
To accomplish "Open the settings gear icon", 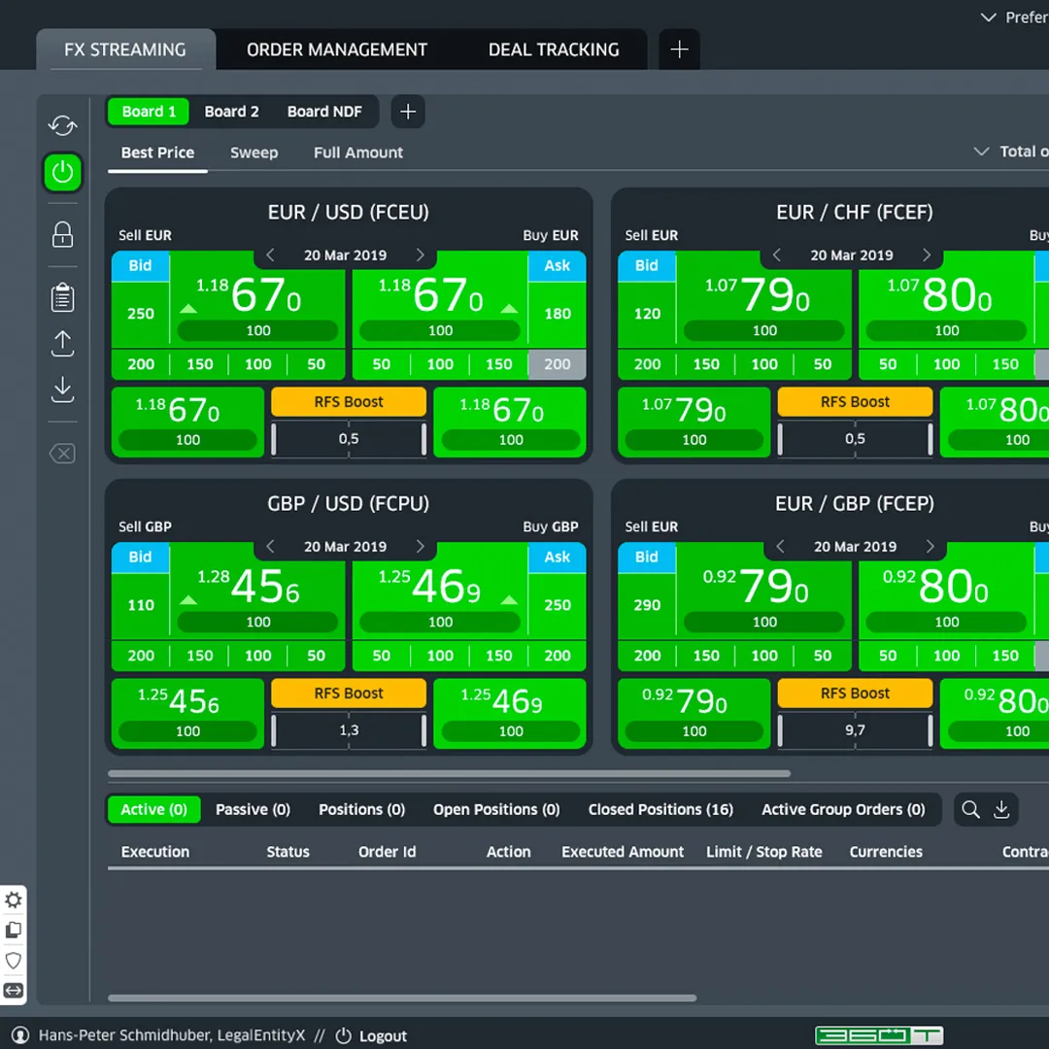I will click(14, 899).
